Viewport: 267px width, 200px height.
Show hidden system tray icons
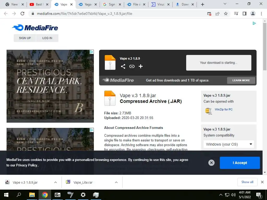[x=221, y=195]
